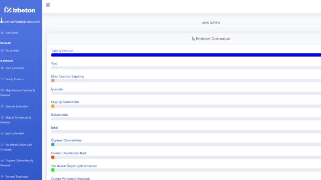Click the İŞLEMLER sidebar section label
This screenshot has height=180, width=321.
tap(6, 43)
